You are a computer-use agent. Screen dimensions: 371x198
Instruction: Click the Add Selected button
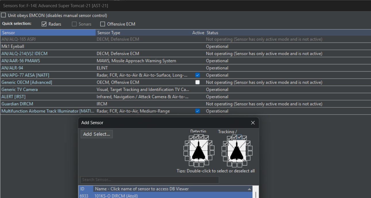tap(97, 134)
